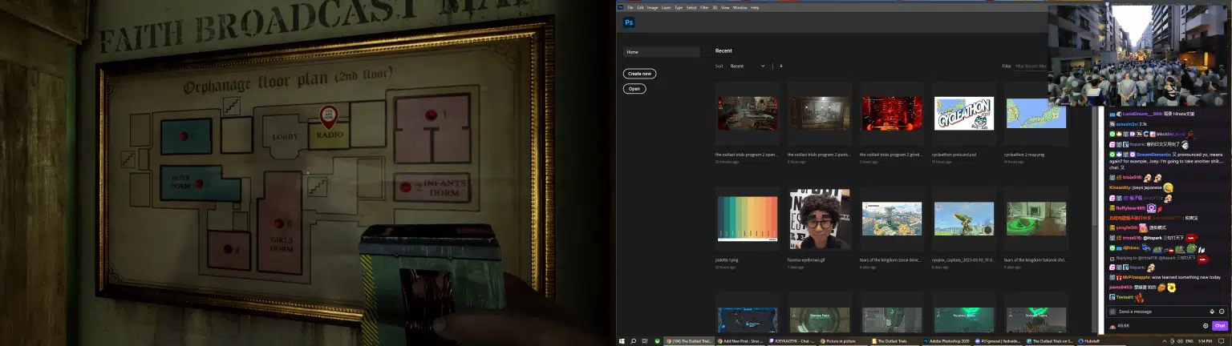This screenshot has width=1232, height=346.
Task: Open the Sort dropdown set to Recent
Action: [x=747, y=66]
